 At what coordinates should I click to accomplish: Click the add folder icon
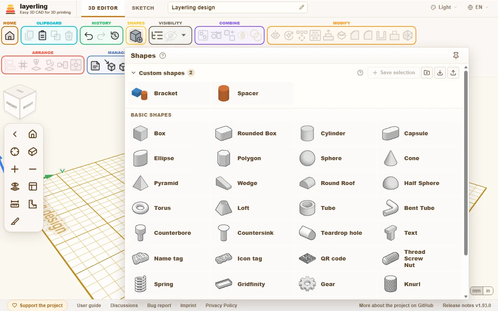click(x=427, y=73)
